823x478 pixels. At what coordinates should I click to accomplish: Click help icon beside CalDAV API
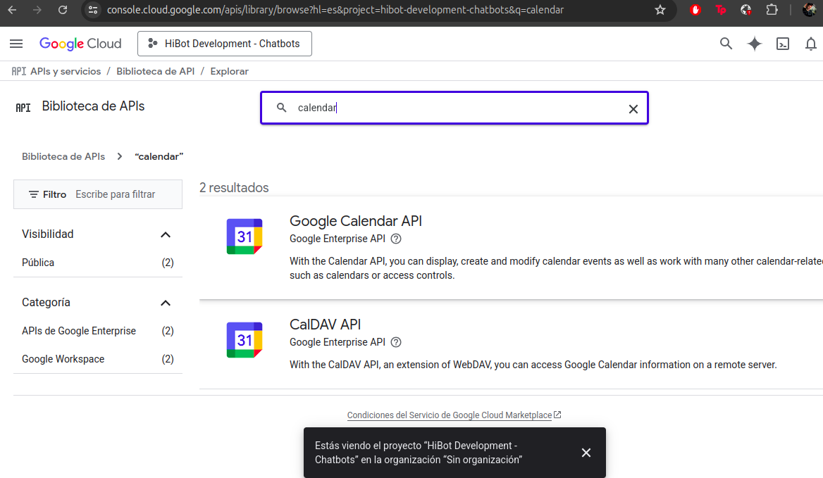coord(396,342)
